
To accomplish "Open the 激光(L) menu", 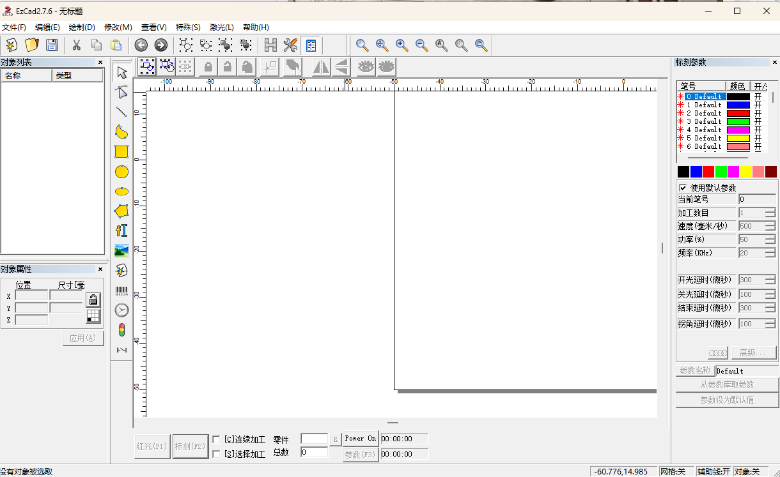I will pyautogui.click(x=222, y=27).
